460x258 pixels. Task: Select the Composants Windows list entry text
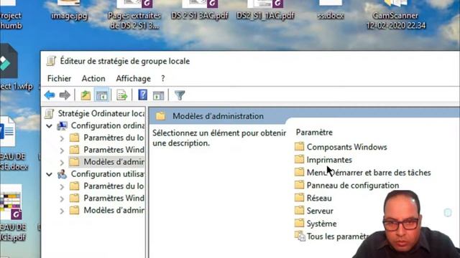coord(346,147)
